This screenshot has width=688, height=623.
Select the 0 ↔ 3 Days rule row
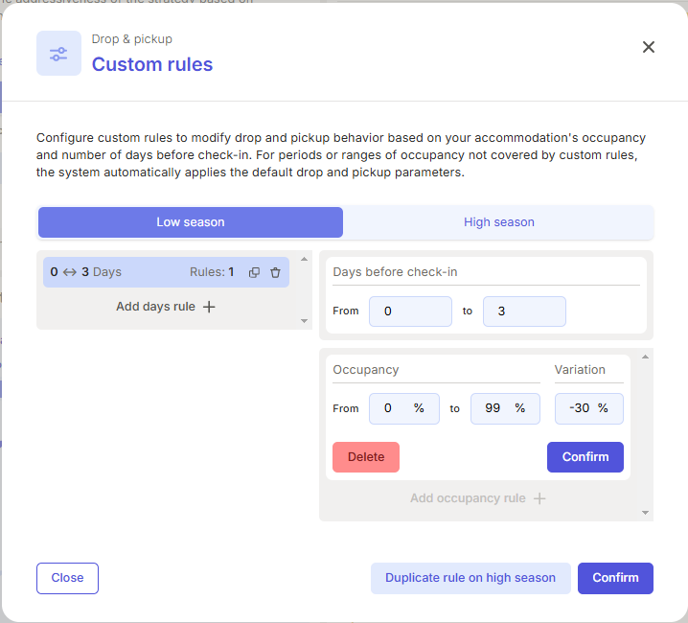point(166,272)
